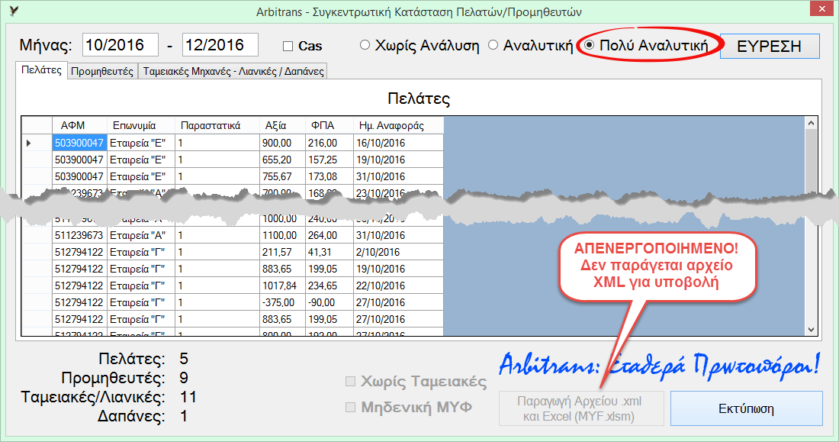Click Εταιρεία "Γ" in the 1017,84 row
Viewport: 839px width, 442px height.
(141, 286)
